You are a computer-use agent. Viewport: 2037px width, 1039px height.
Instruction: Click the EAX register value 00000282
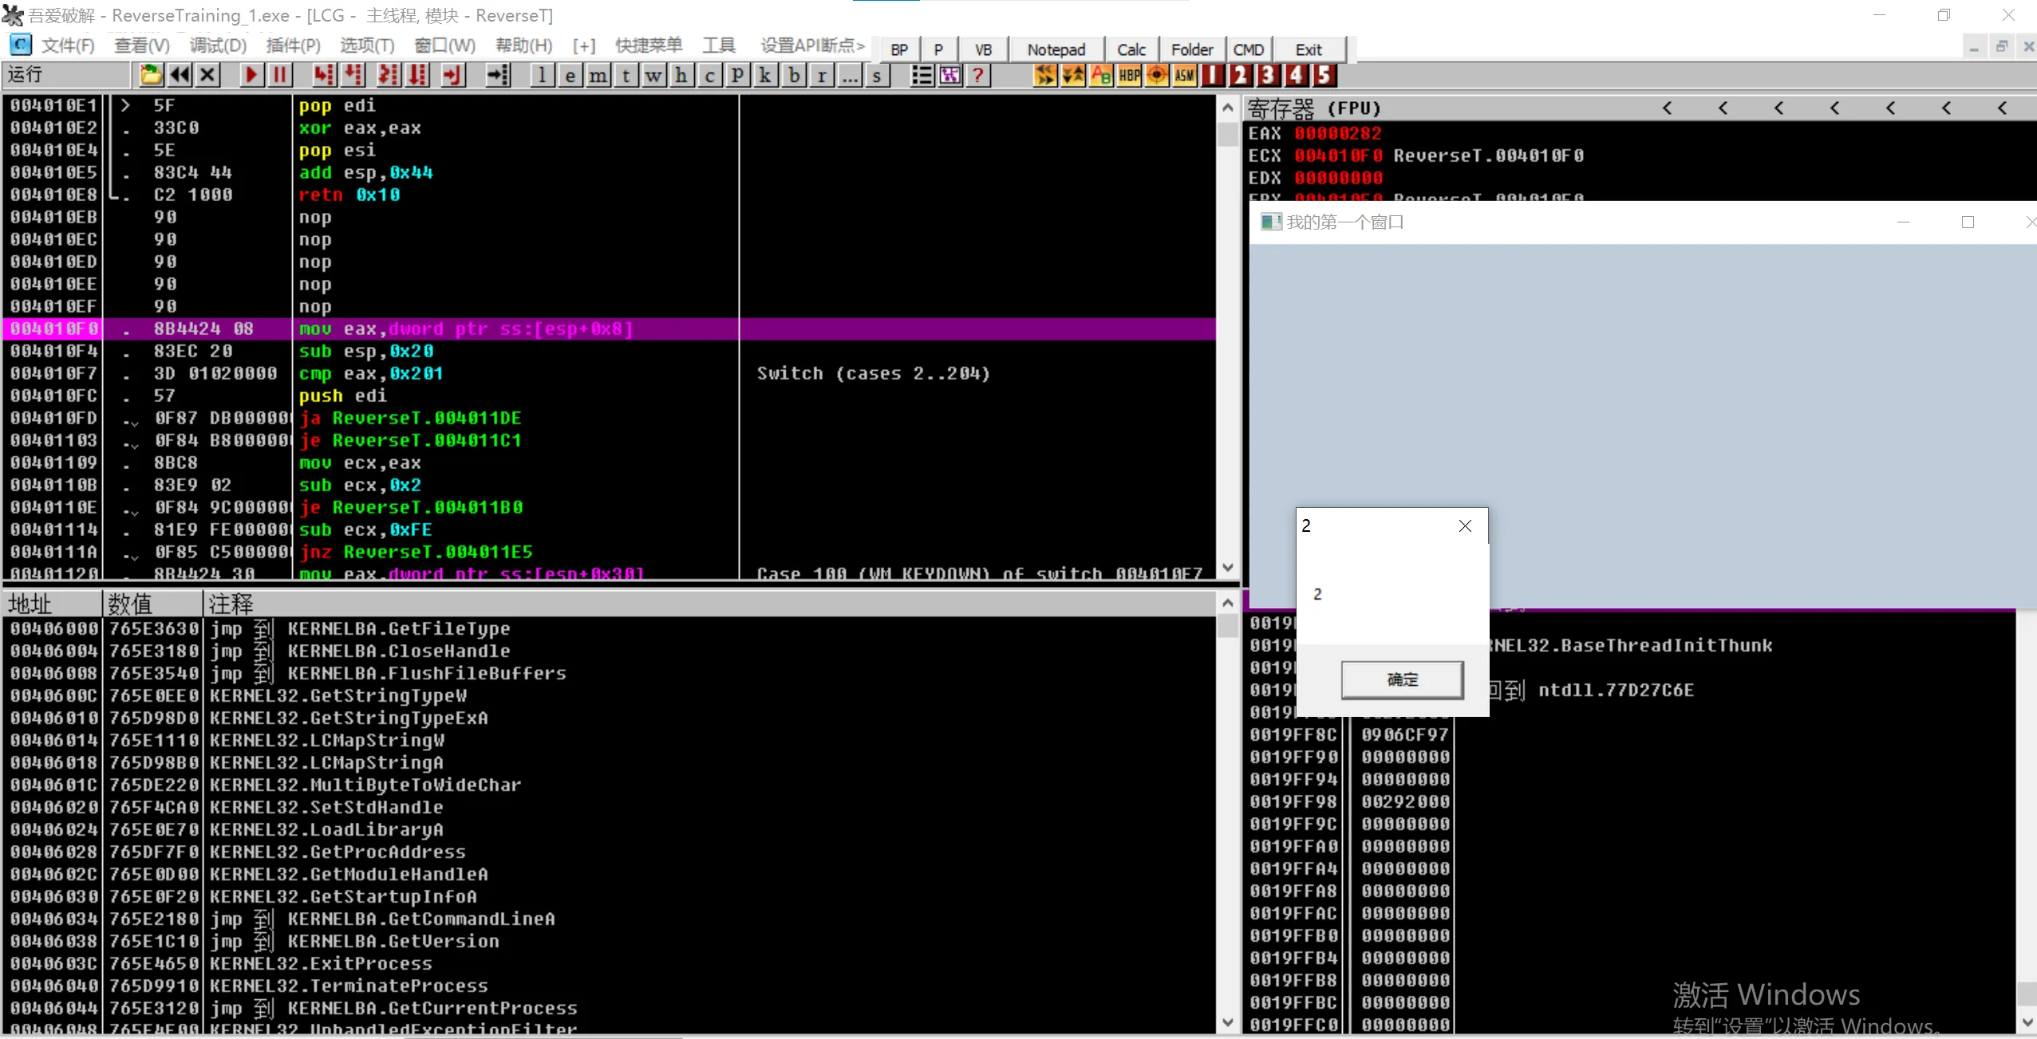[1337, 133]
